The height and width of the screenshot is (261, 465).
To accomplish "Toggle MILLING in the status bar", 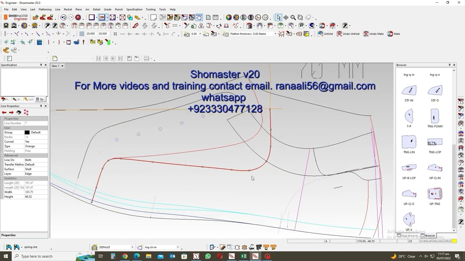I will [438, 241].
